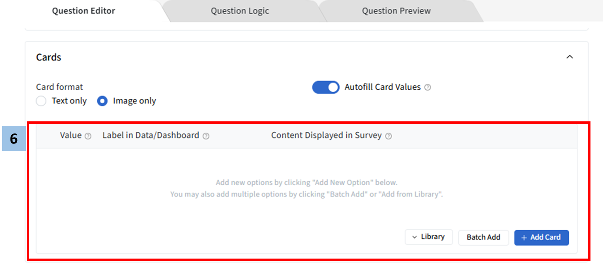Switch to the Question Editor tab

click(83, 11)
